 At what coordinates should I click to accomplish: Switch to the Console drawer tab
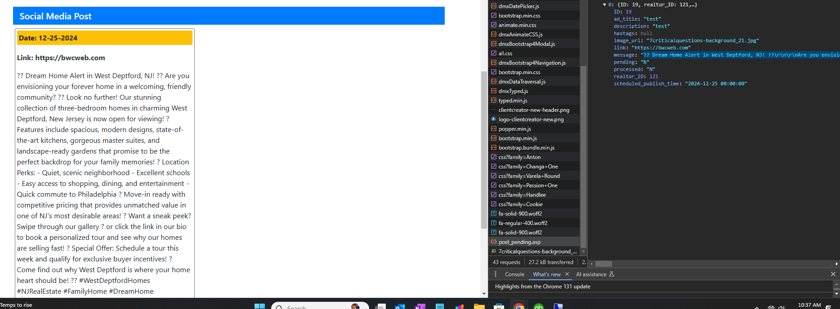(x=514, y=274)
